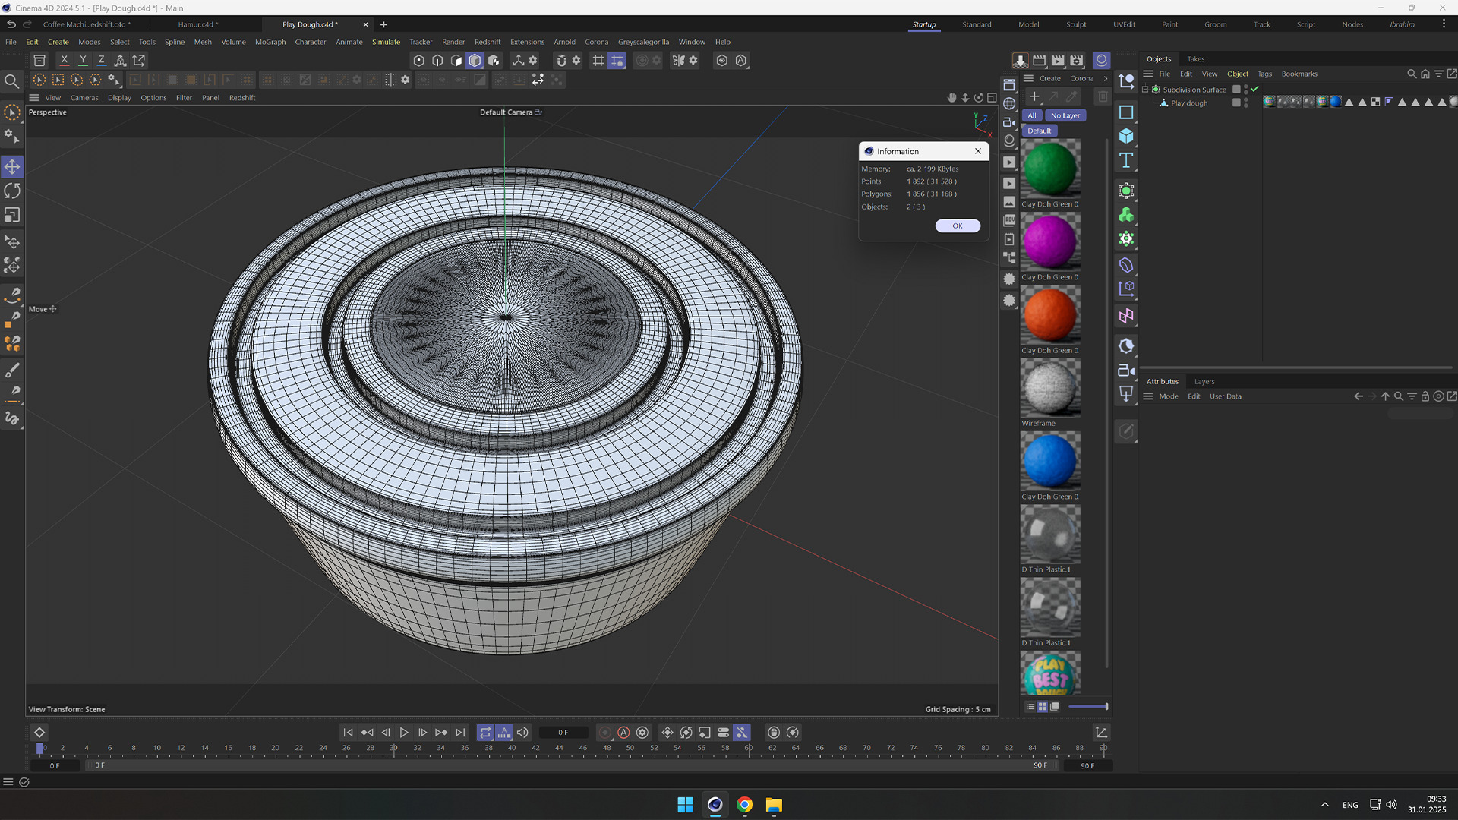Open the MoGraph menu
1458x820 pixels.
[270, 42]
